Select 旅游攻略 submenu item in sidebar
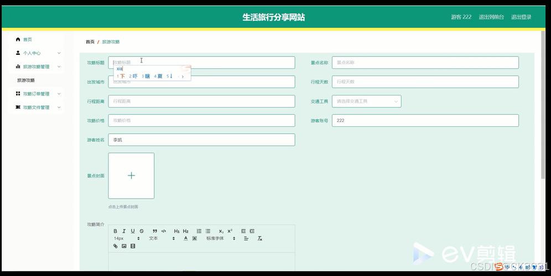Screen dimensions: 551x276 pos(26,80)
